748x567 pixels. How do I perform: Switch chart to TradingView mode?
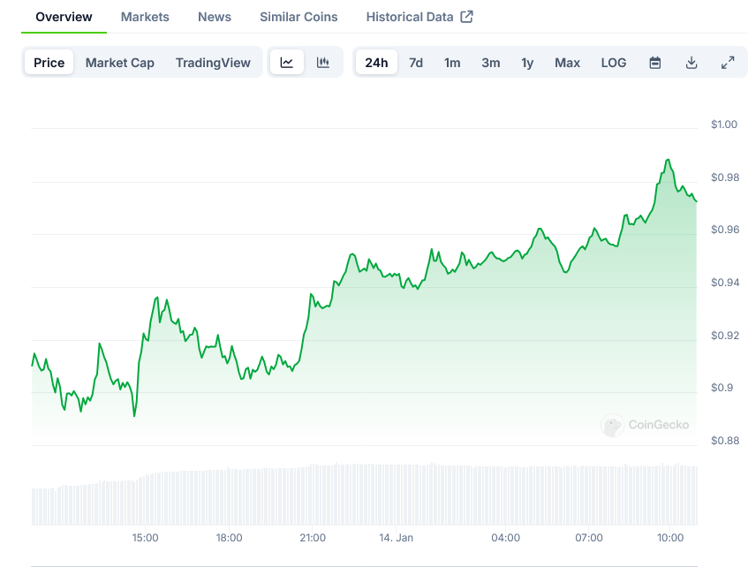[x=213, y=63]
